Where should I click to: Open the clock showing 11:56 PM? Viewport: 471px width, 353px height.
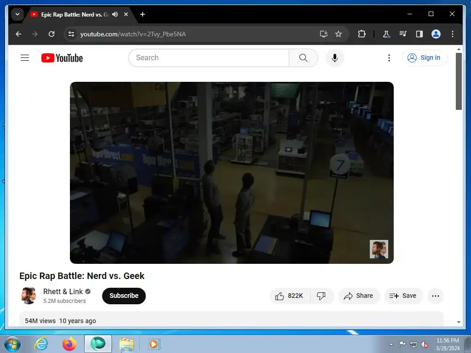click(x=448, y=344)
